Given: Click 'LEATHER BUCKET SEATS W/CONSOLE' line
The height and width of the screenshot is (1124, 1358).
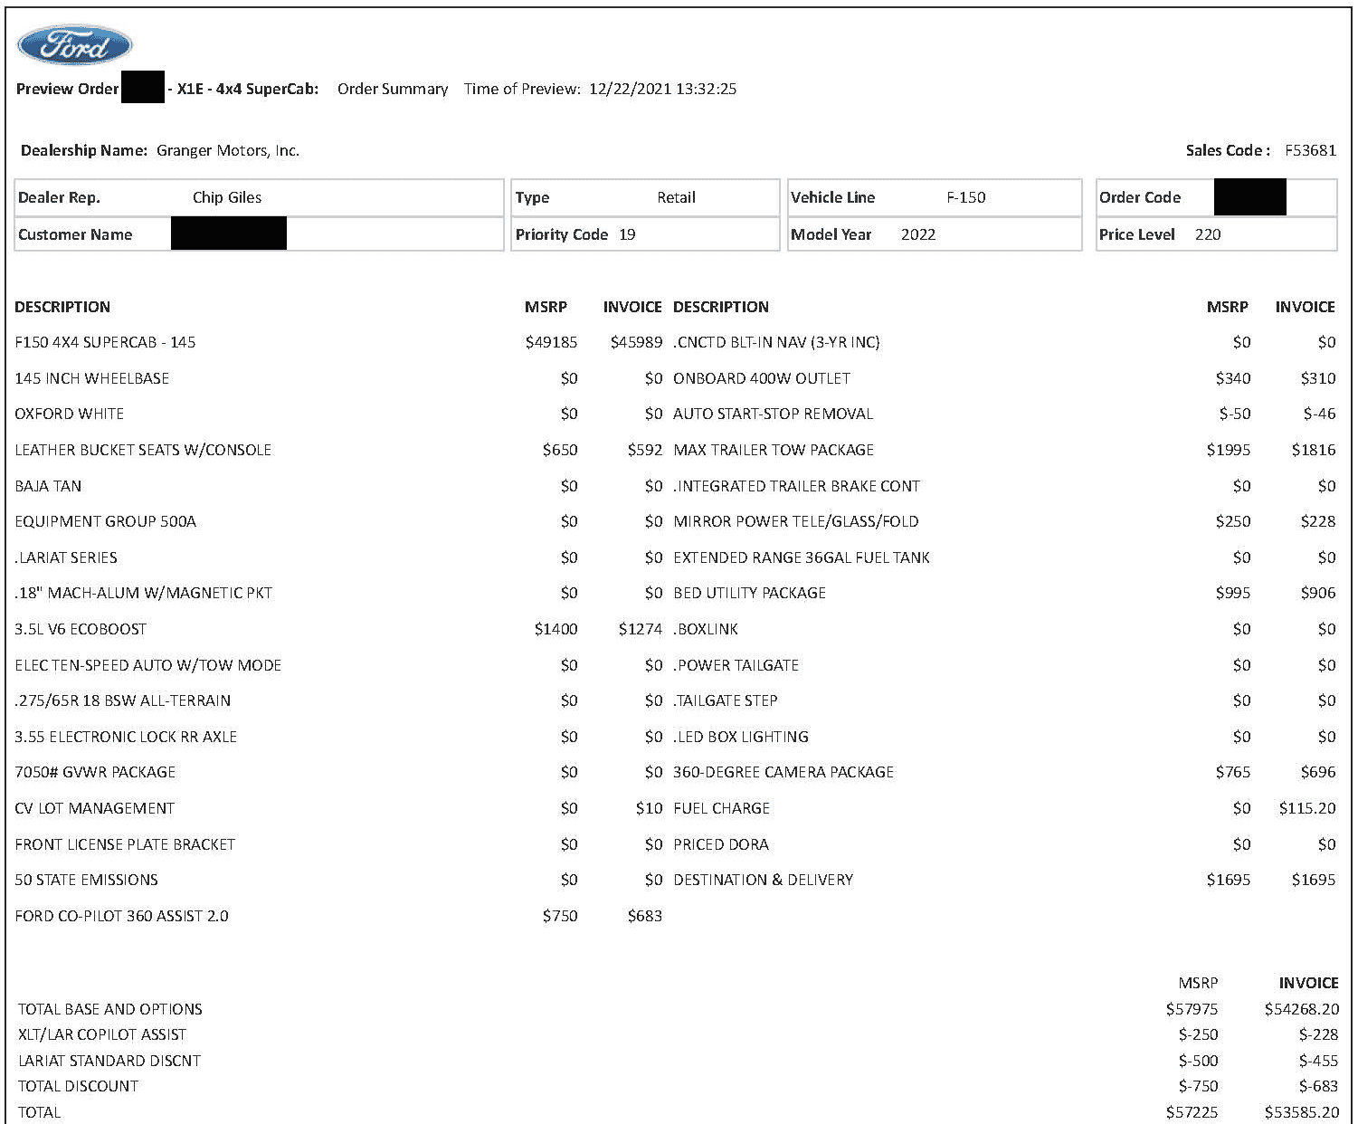Looking at the screenshot, I should [143, 450].
